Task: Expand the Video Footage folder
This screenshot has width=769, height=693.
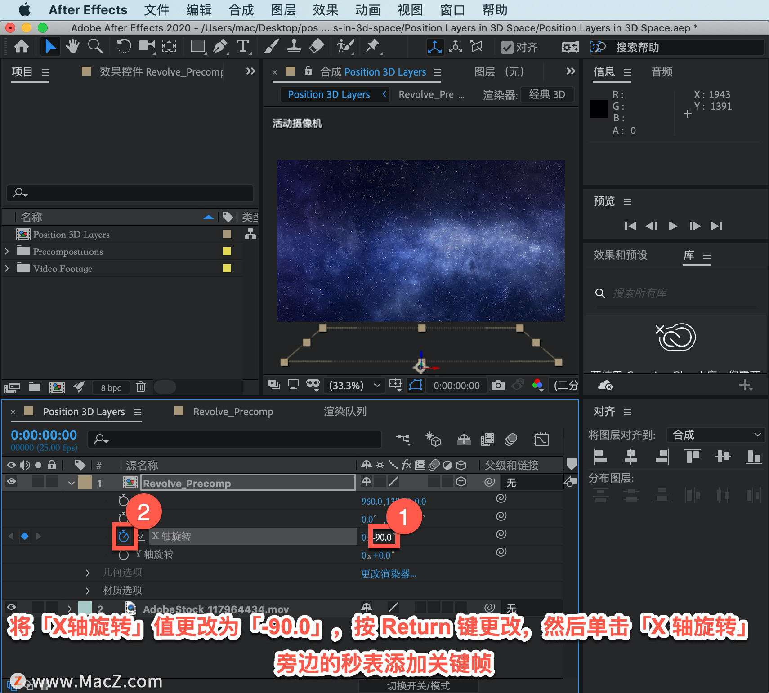Action: pyautogui.click(x=7, y=268)
